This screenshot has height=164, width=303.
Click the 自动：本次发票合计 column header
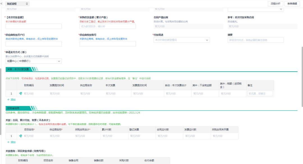(176, 85)
